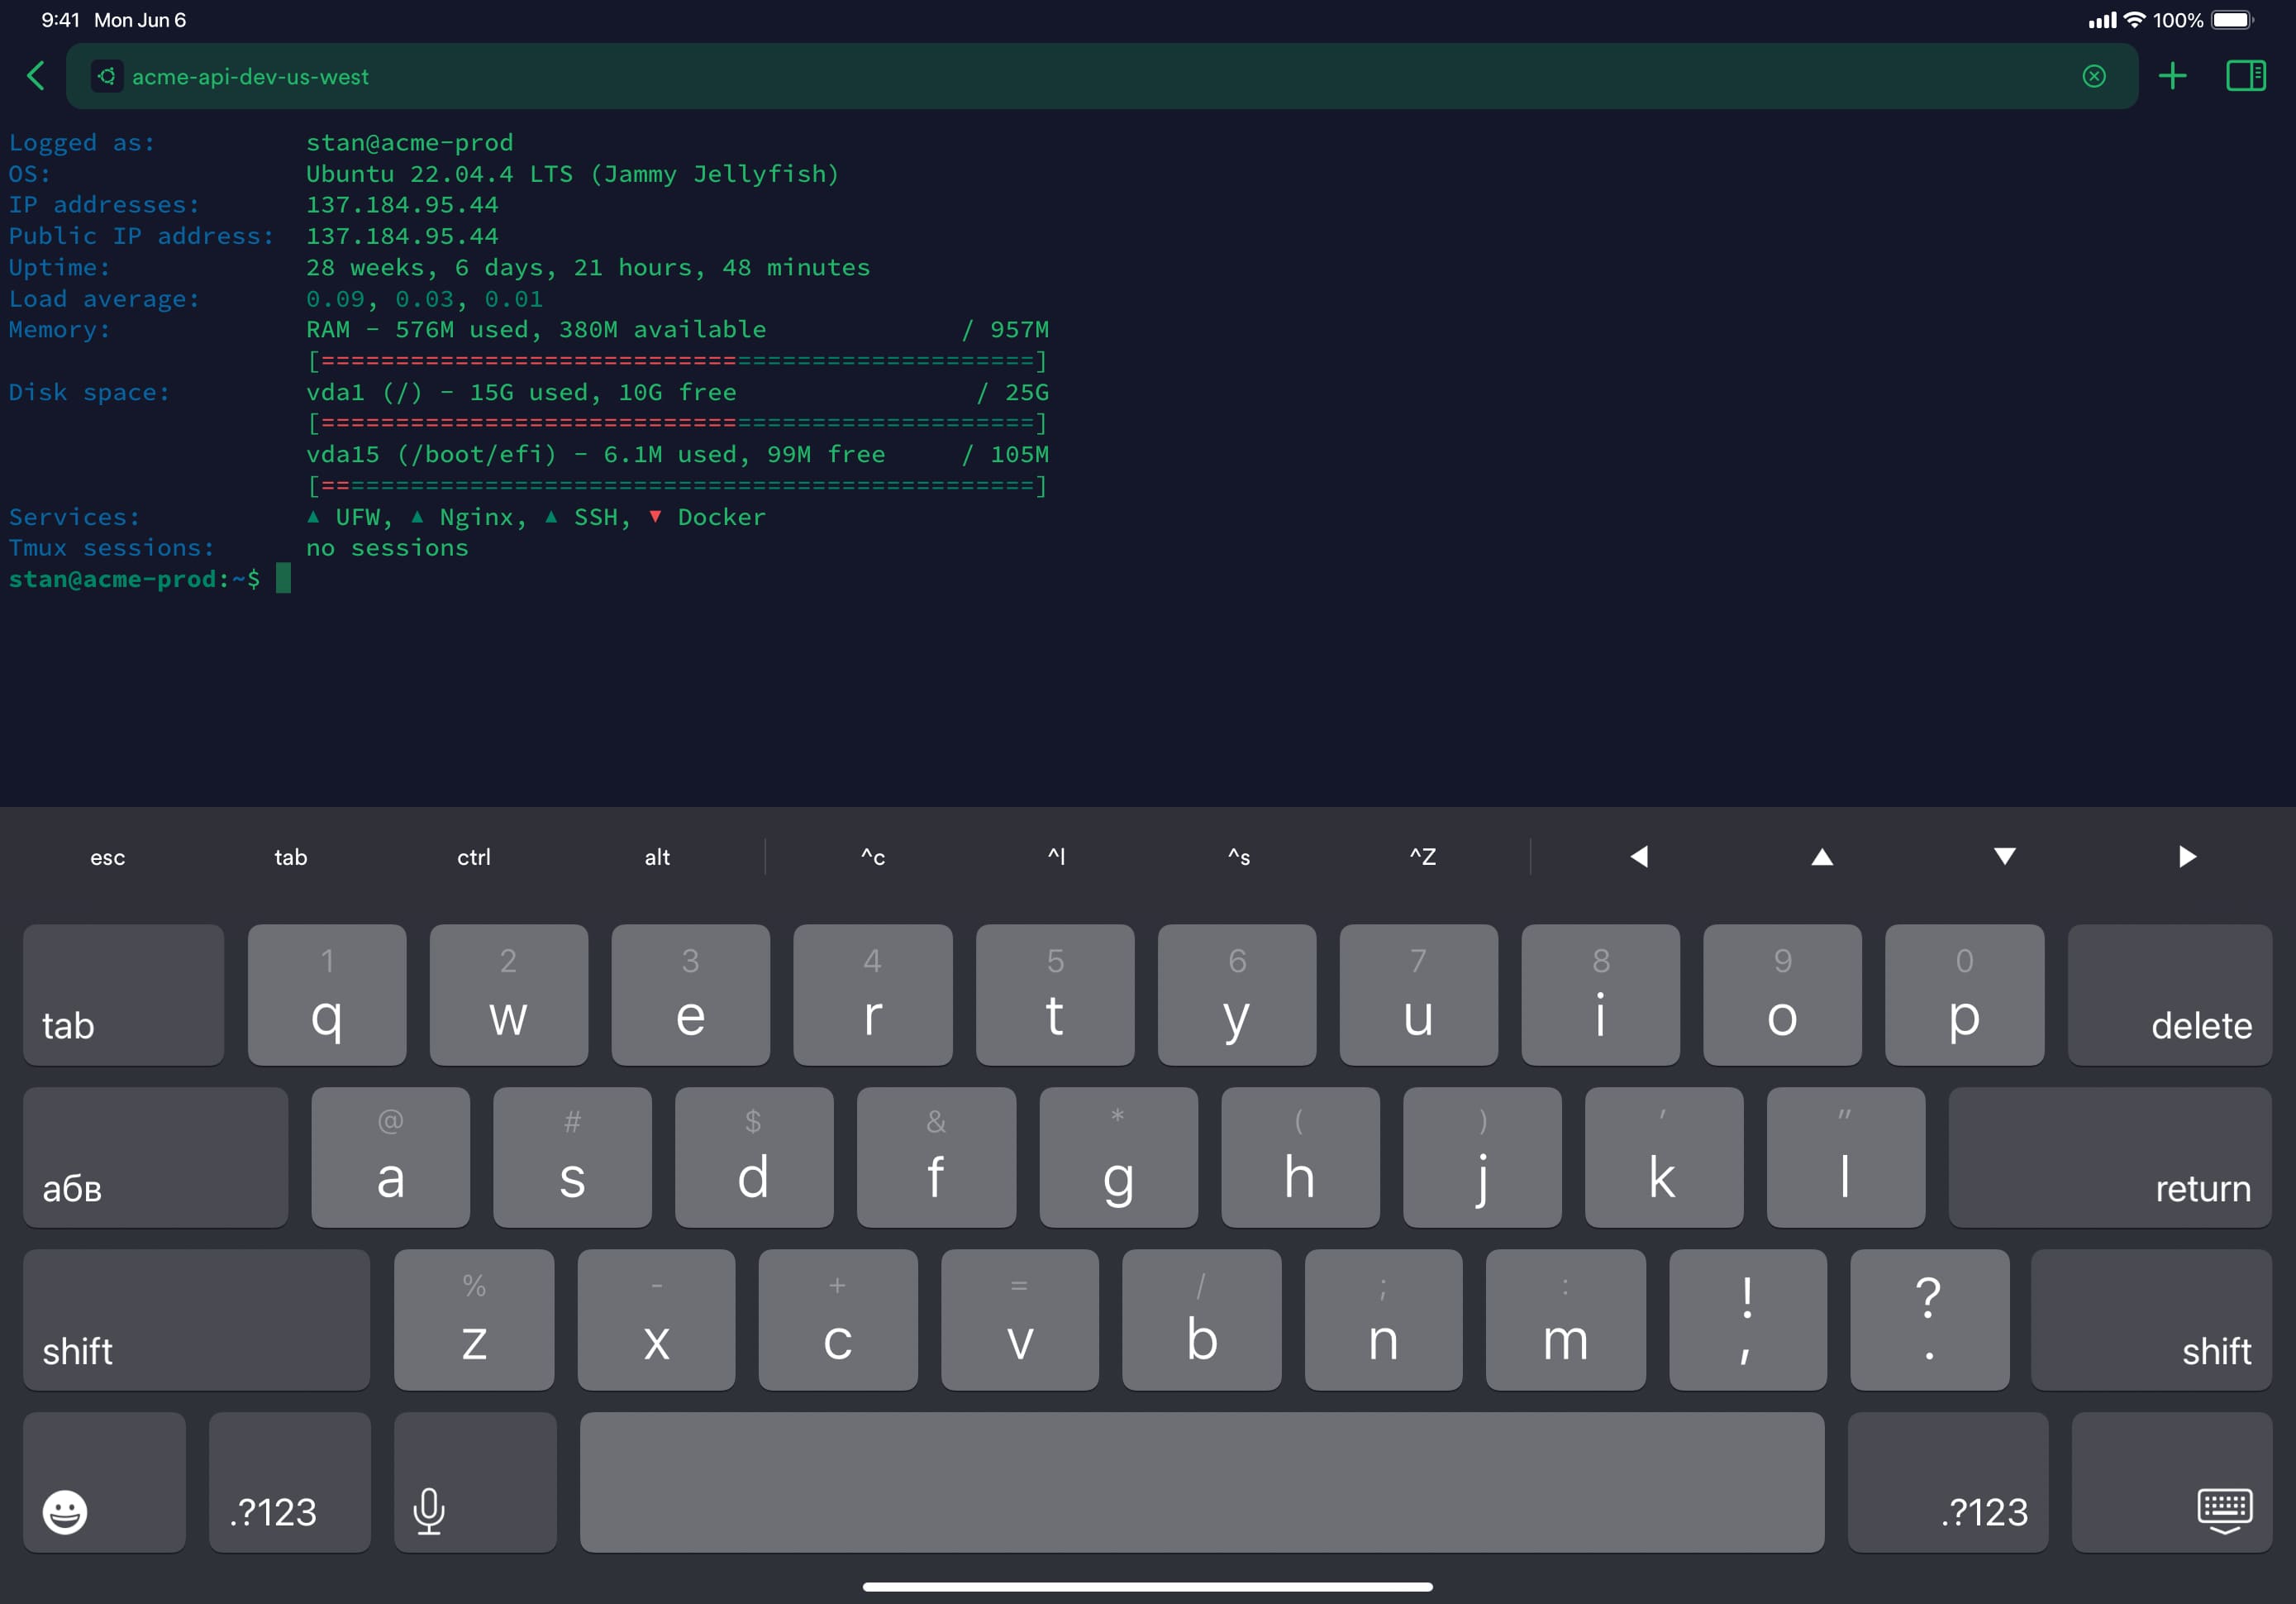
Task: Tap the t key
Action: 1055,995
